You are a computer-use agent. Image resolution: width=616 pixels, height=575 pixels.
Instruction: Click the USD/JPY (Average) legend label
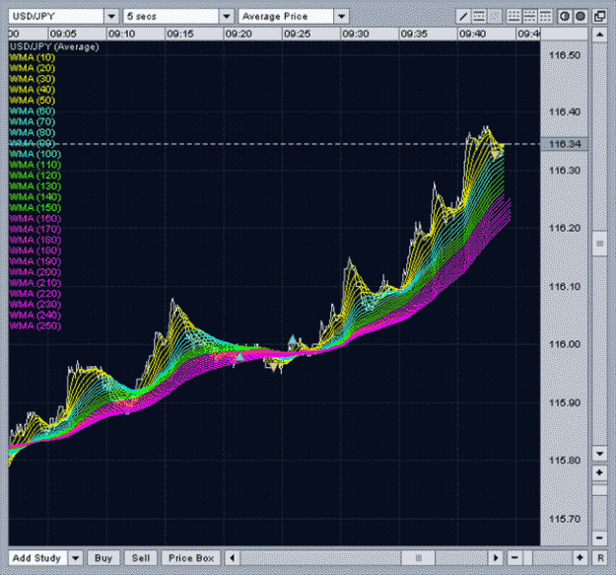tap(54, 46)
